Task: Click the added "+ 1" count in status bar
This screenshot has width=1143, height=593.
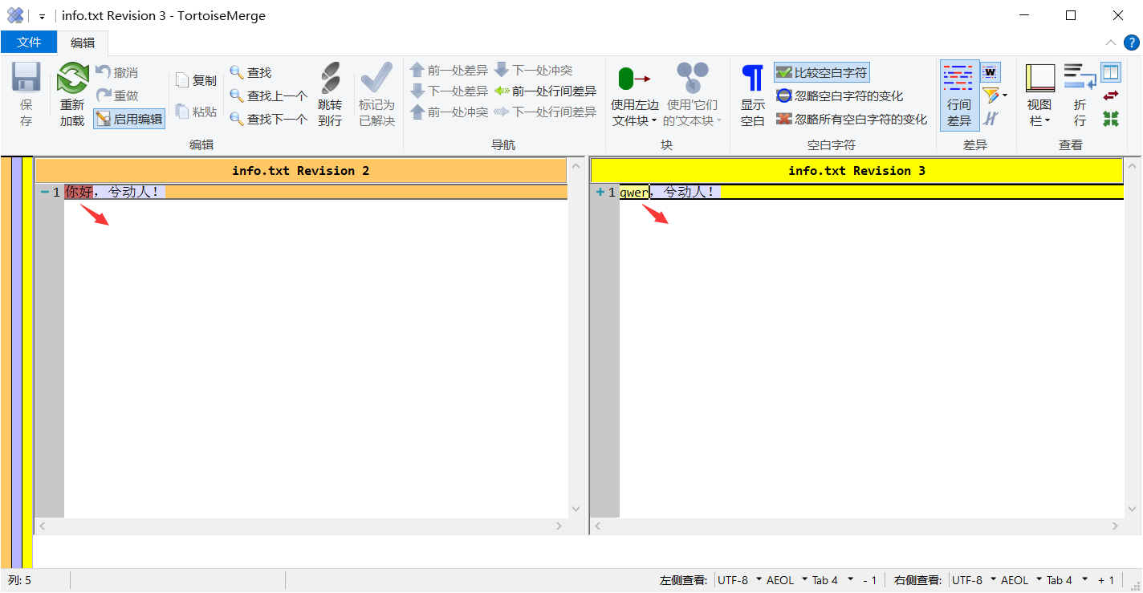Action: 1106,580
